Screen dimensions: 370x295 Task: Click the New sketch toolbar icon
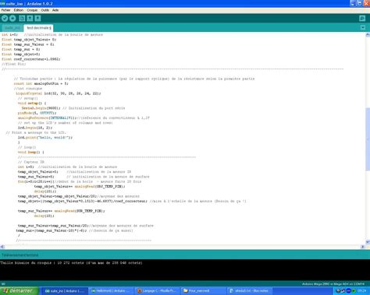[x=22, y=18]
